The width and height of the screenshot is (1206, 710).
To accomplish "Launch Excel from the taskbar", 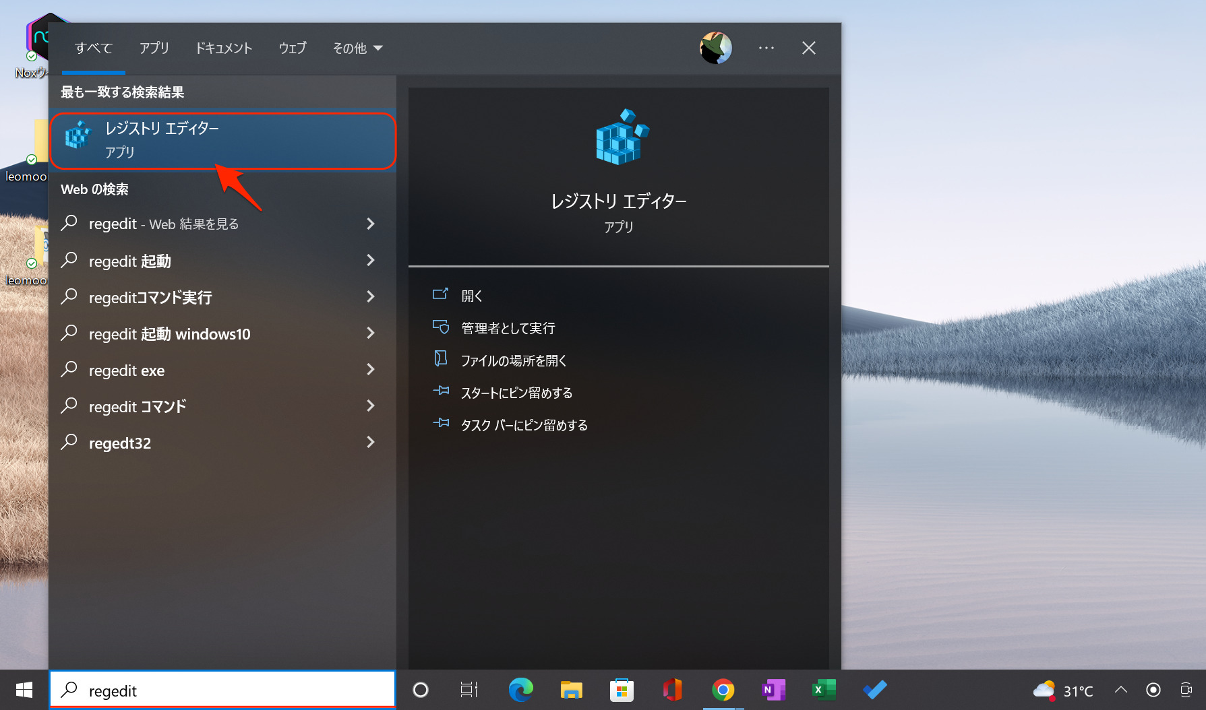I will [824, 690].
